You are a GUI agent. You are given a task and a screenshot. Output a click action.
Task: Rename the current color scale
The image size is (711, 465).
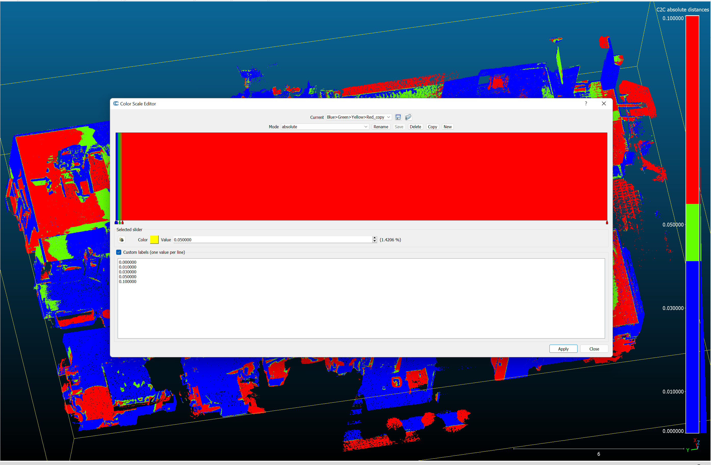tap(381, 126)
